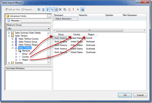
Task: Expand the Sales Summary Order Details node
Action: coord(9,33)
